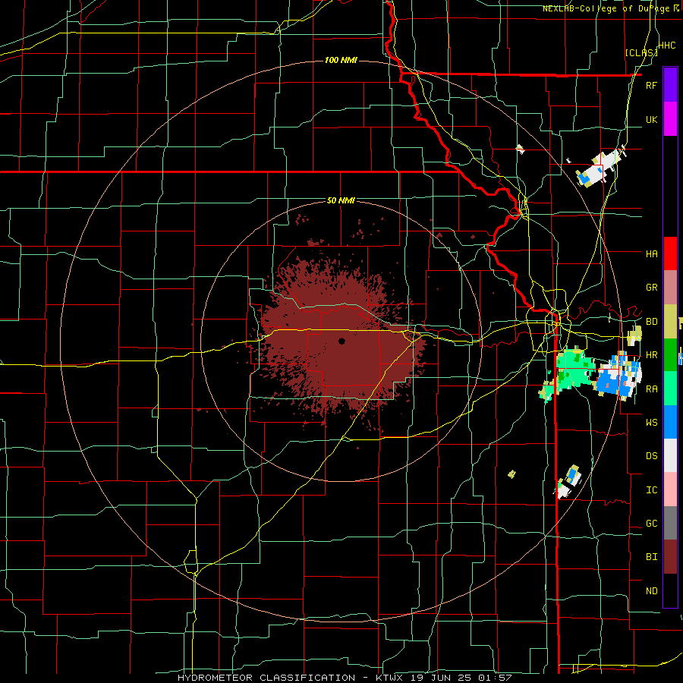This screenshot has height=683, width=683.
Task: Click the DS white legend swatch
Action: (670, 455)
